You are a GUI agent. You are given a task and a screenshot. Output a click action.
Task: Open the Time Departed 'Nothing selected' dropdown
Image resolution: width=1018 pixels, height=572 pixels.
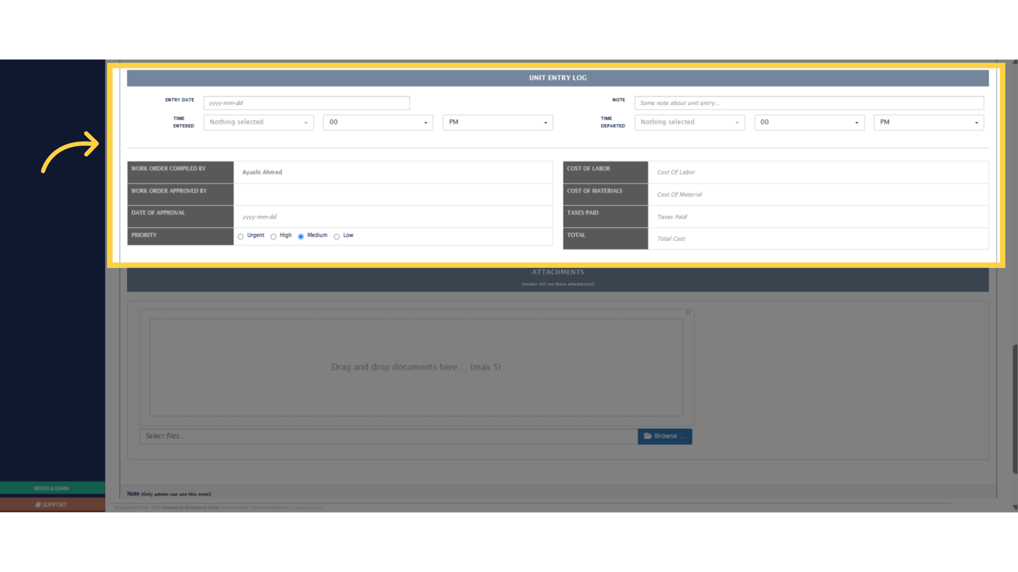pyautogui.click(x=689, y=122)
